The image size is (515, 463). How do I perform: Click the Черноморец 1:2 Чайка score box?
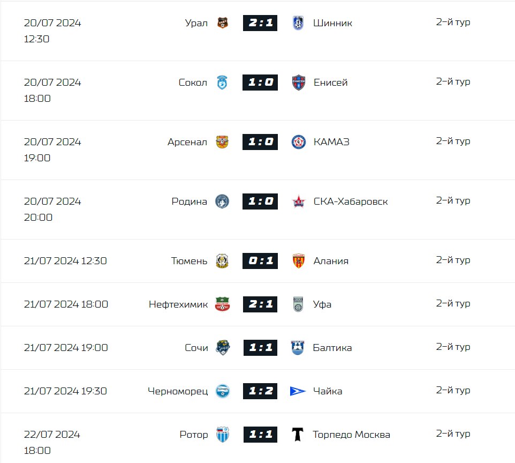260,391
